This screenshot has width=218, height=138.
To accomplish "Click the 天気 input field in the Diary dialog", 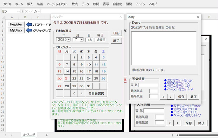I will [148, 85].
